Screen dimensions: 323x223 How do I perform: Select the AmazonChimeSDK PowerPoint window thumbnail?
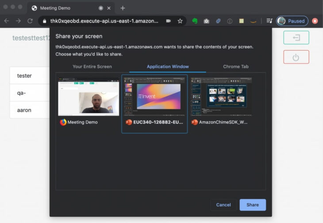[221, 97]
